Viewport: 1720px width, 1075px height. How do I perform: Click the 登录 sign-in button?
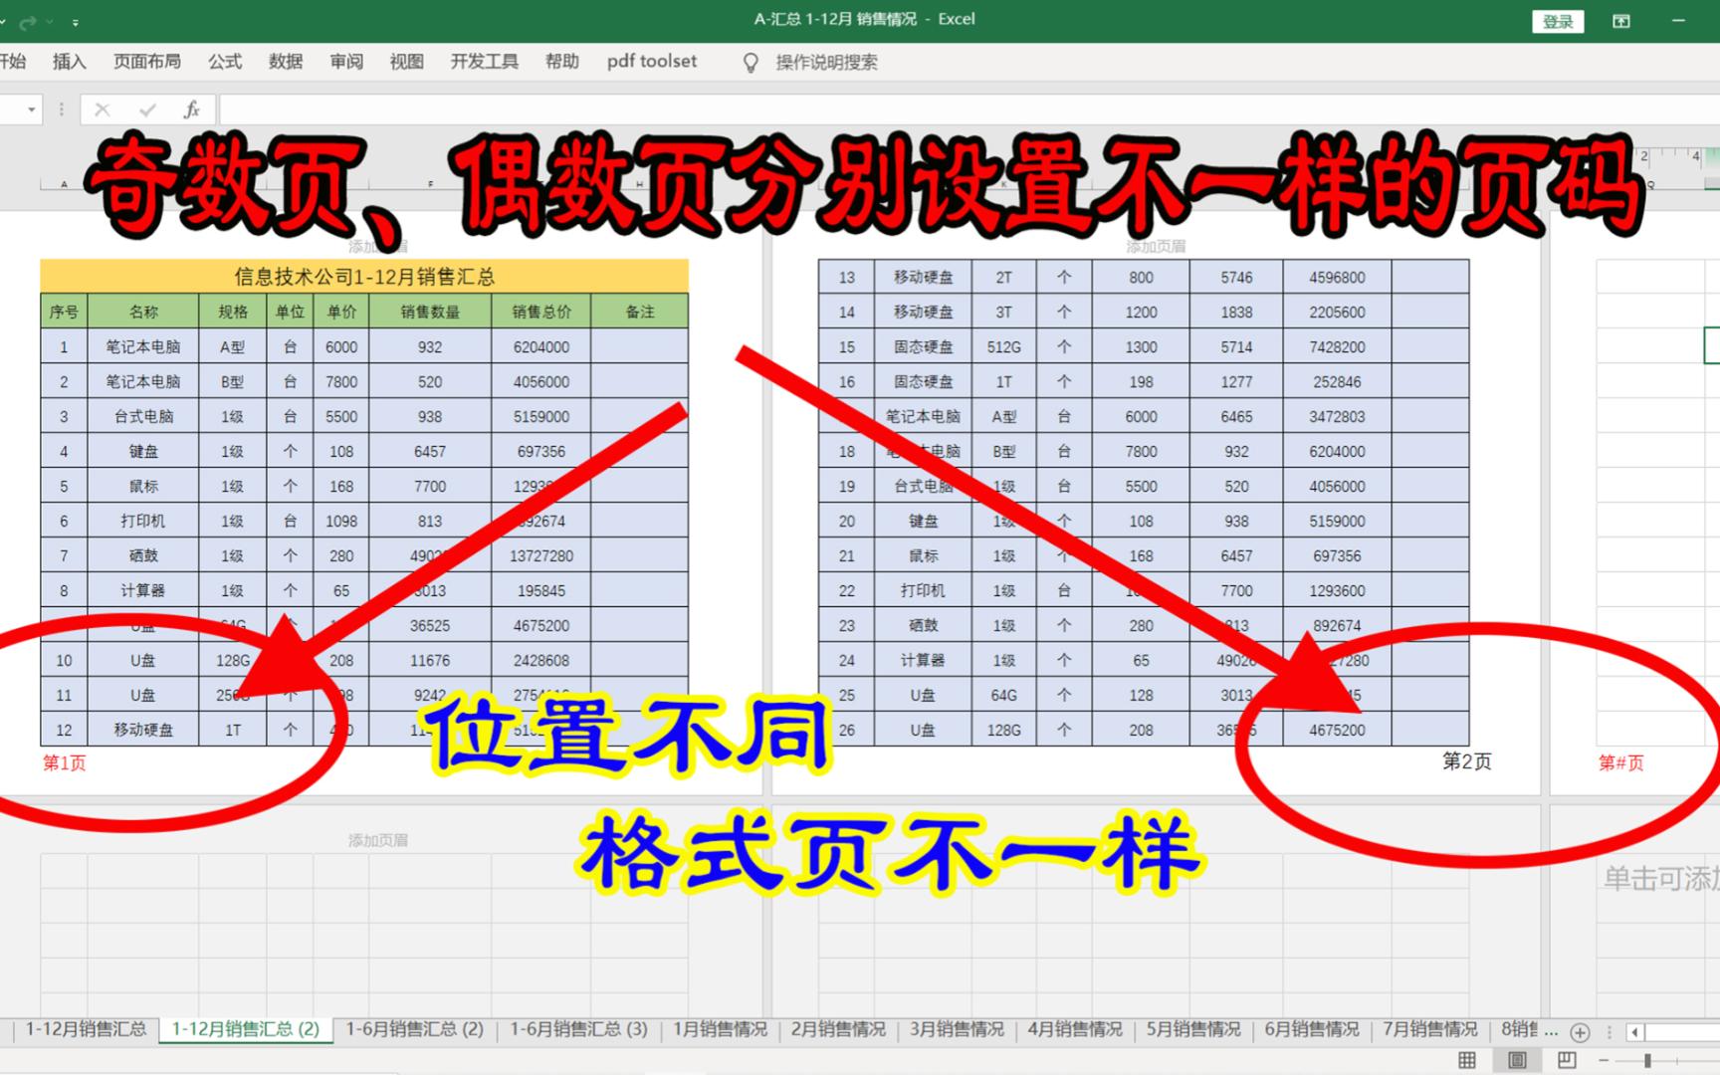click(1558, 21)
